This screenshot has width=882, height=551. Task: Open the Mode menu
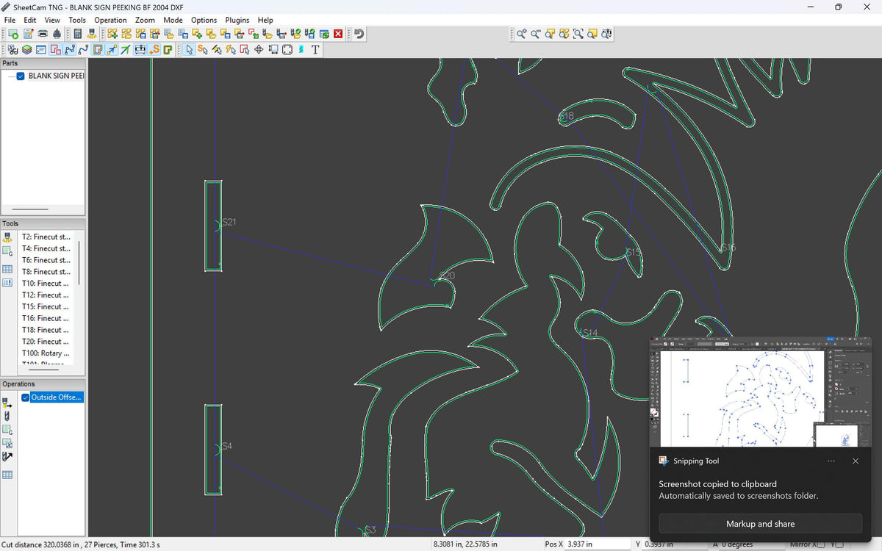[173, 20]
